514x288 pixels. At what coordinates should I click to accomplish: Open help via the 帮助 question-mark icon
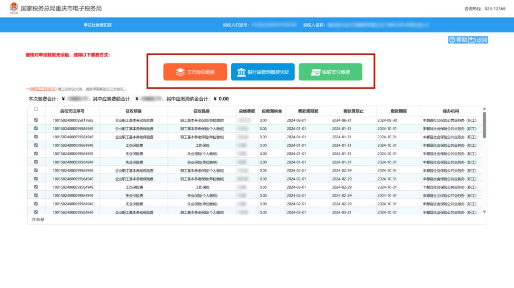(x=452, y=40)
